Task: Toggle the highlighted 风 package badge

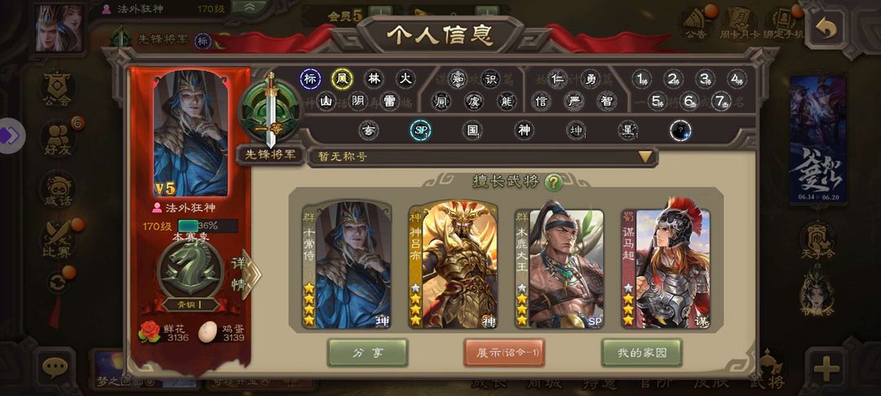Action: click(342, 79)
